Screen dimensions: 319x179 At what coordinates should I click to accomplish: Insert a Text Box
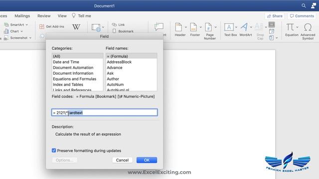(230, 30)
